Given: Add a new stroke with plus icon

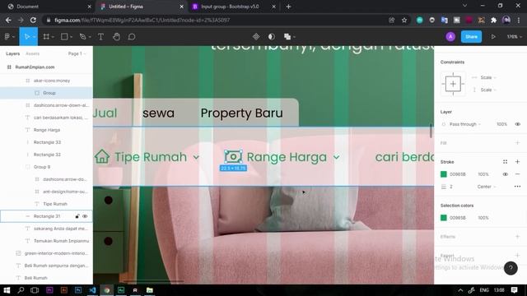Looking at the screenshot, I should [517, 162].
